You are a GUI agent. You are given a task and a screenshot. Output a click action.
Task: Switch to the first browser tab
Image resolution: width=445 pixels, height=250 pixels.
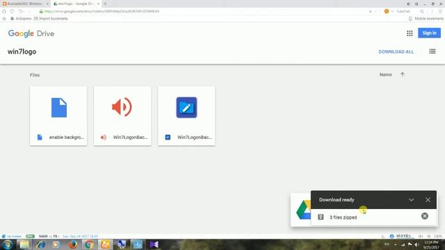click(25, 3)
